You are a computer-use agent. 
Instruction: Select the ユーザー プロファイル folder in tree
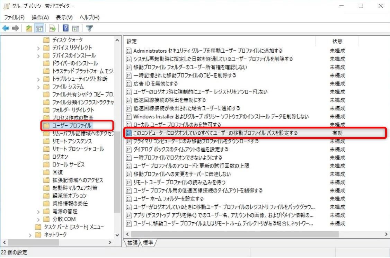72,125
